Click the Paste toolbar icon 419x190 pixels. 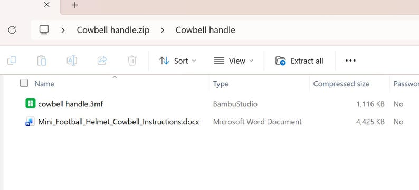coord(42,61)
